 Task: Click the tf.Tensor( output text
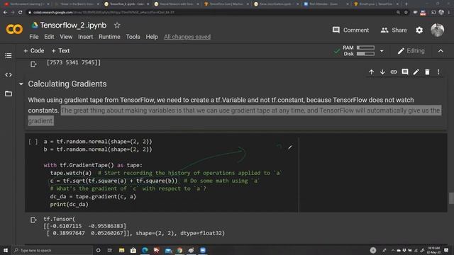click(x=59, y=219)
